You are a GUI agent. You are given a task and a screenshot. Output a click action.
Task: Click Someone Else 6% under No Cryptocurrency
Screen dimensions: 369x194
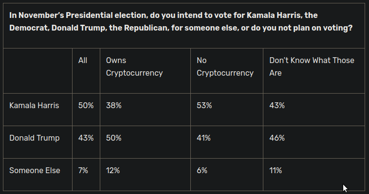pyautogui.click(x=202, y=170)
